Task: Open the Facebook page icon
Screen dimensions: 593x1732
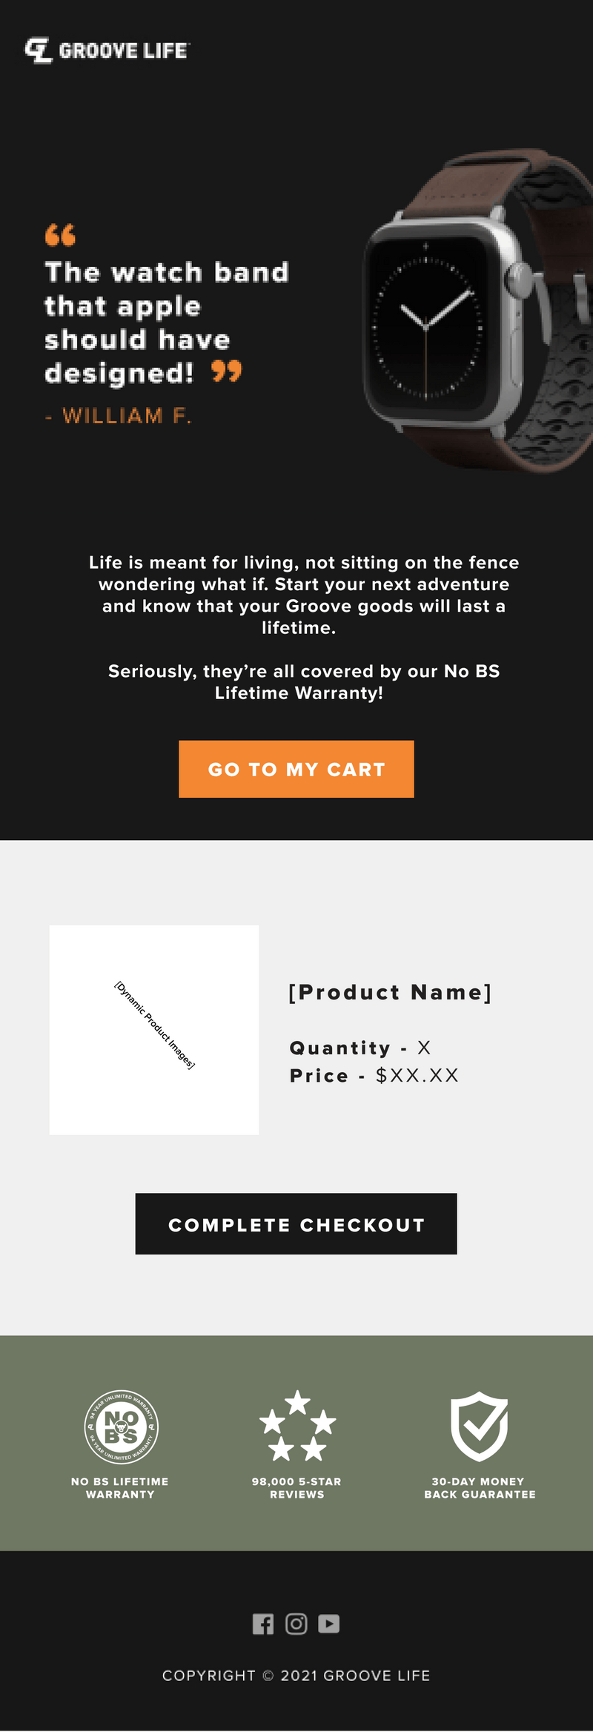Action: coord(263,1624)
